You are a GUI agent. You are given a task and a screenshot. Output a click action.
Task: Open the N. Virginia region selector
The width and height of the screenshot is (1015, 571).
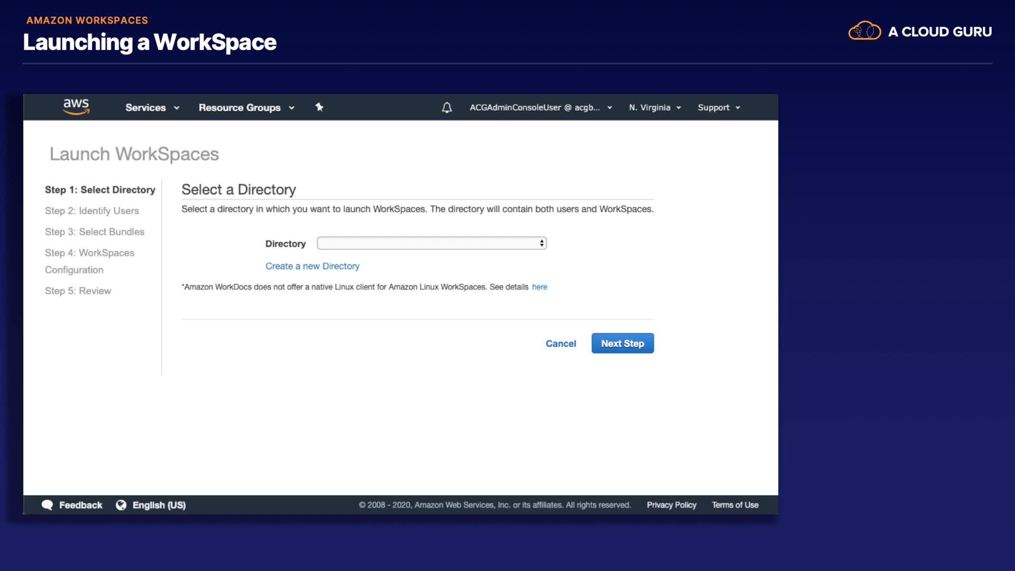(654, 108)
